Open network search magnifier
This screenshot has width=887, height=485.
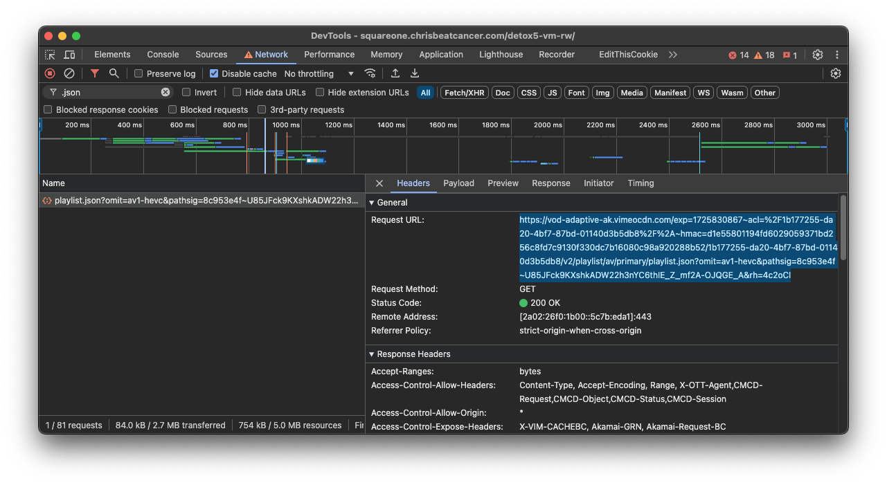[114, 73]
